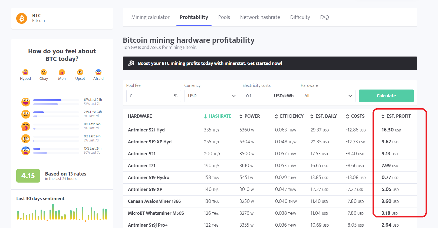This screenshot has height=228, width=438.
Task: Click the Last 30 days sentiment chart
Action: tap(62, 213)
